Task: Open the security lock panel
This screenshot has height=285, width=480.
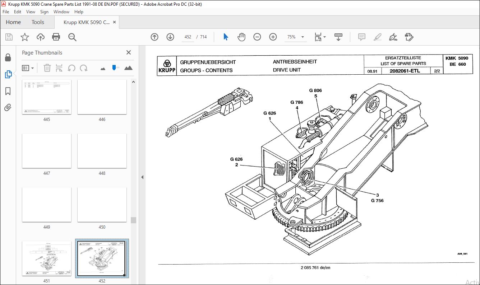Action: click(8, 58)
